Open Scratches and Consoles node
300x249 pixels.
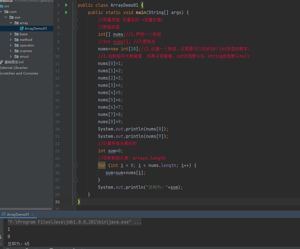coord(19,73)
